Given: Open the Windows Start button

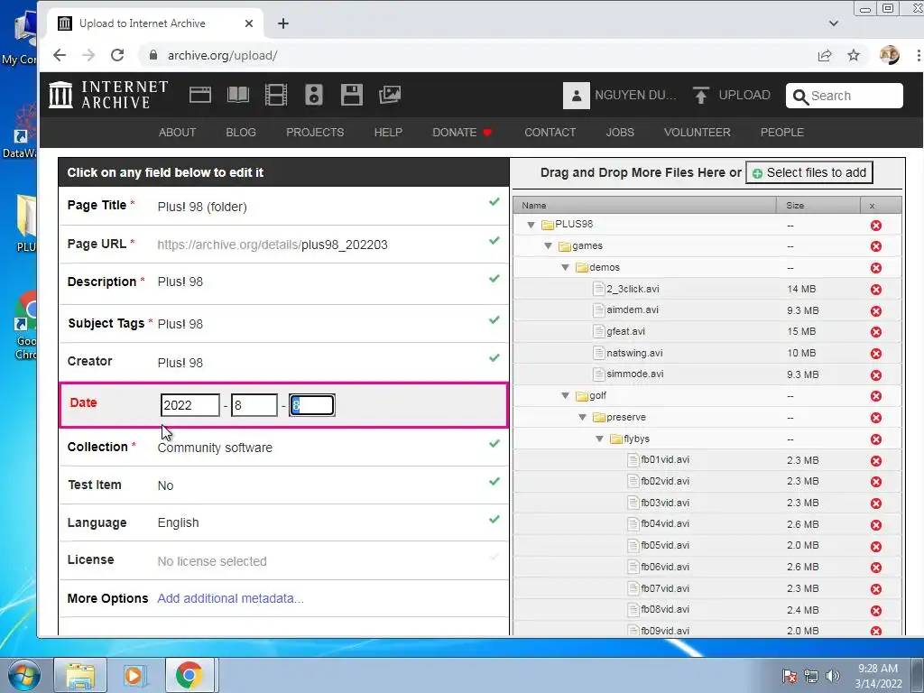Looking at the screenshot, I should [x=23, y=675].
